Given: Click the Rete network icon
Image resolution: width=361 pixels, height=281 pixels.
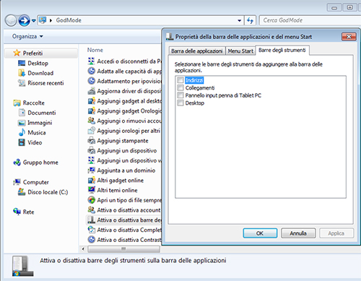Looking at the screenshot, I should pyautogui.click(x=17, y=212).
